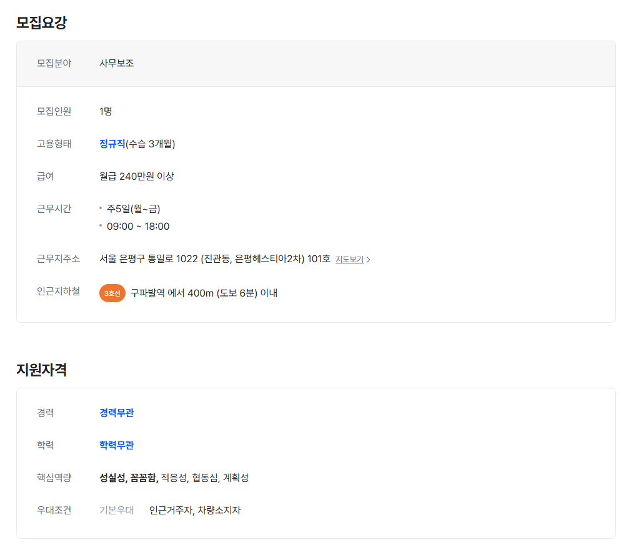Click the orange 3호선 subway line badge

[x=112, y=293]
